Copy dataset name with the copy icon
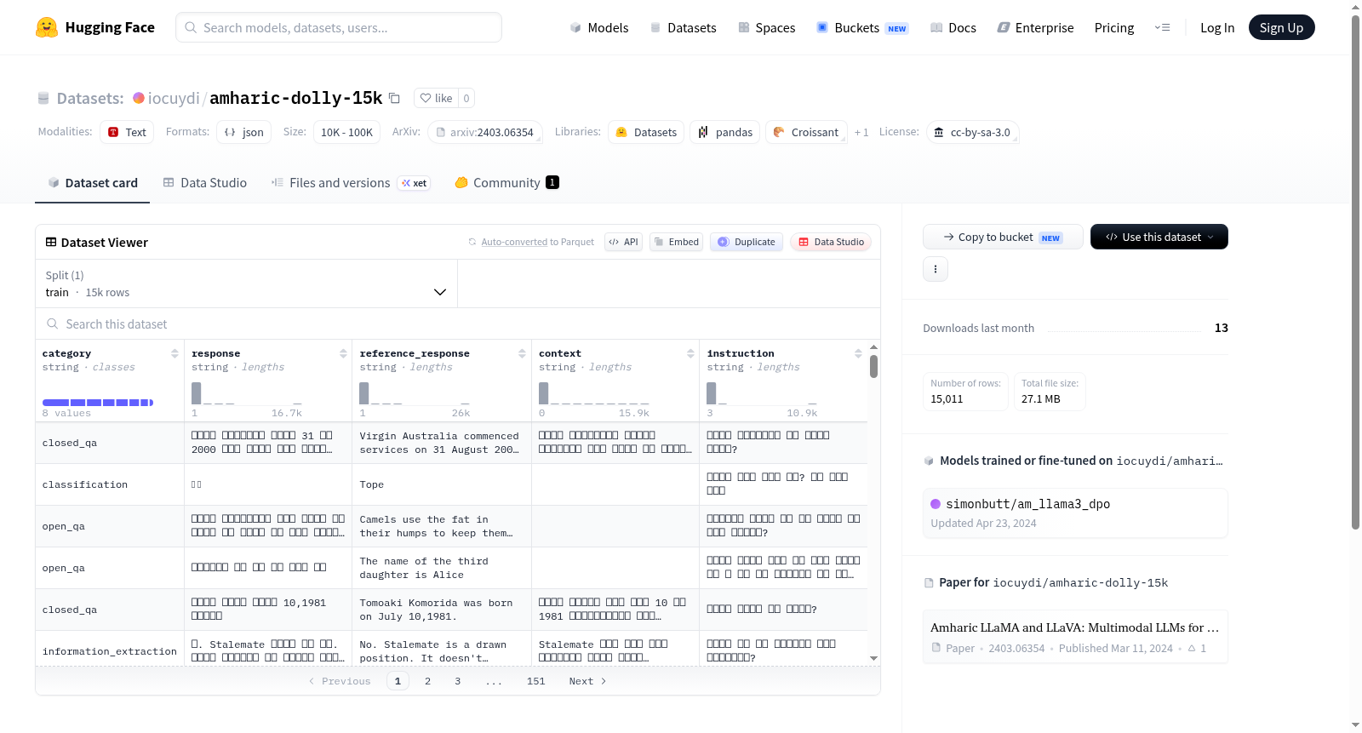The width and height of the screenshot is (1362, 733). click(x=394, y=98)
